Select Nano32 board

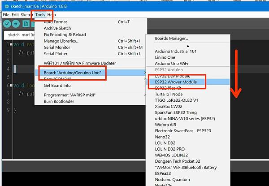coord(188,137)
